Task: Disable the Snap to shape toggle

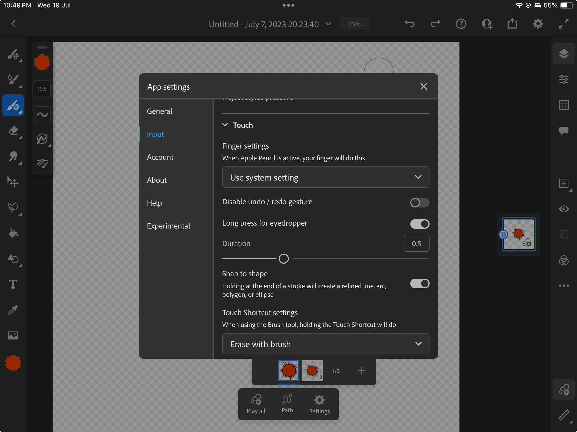Action: click(419, 283)
